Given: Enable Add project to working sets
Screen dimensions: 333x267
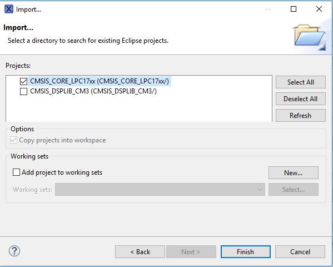Looking at the screenshot, I should tap(16, 172).
